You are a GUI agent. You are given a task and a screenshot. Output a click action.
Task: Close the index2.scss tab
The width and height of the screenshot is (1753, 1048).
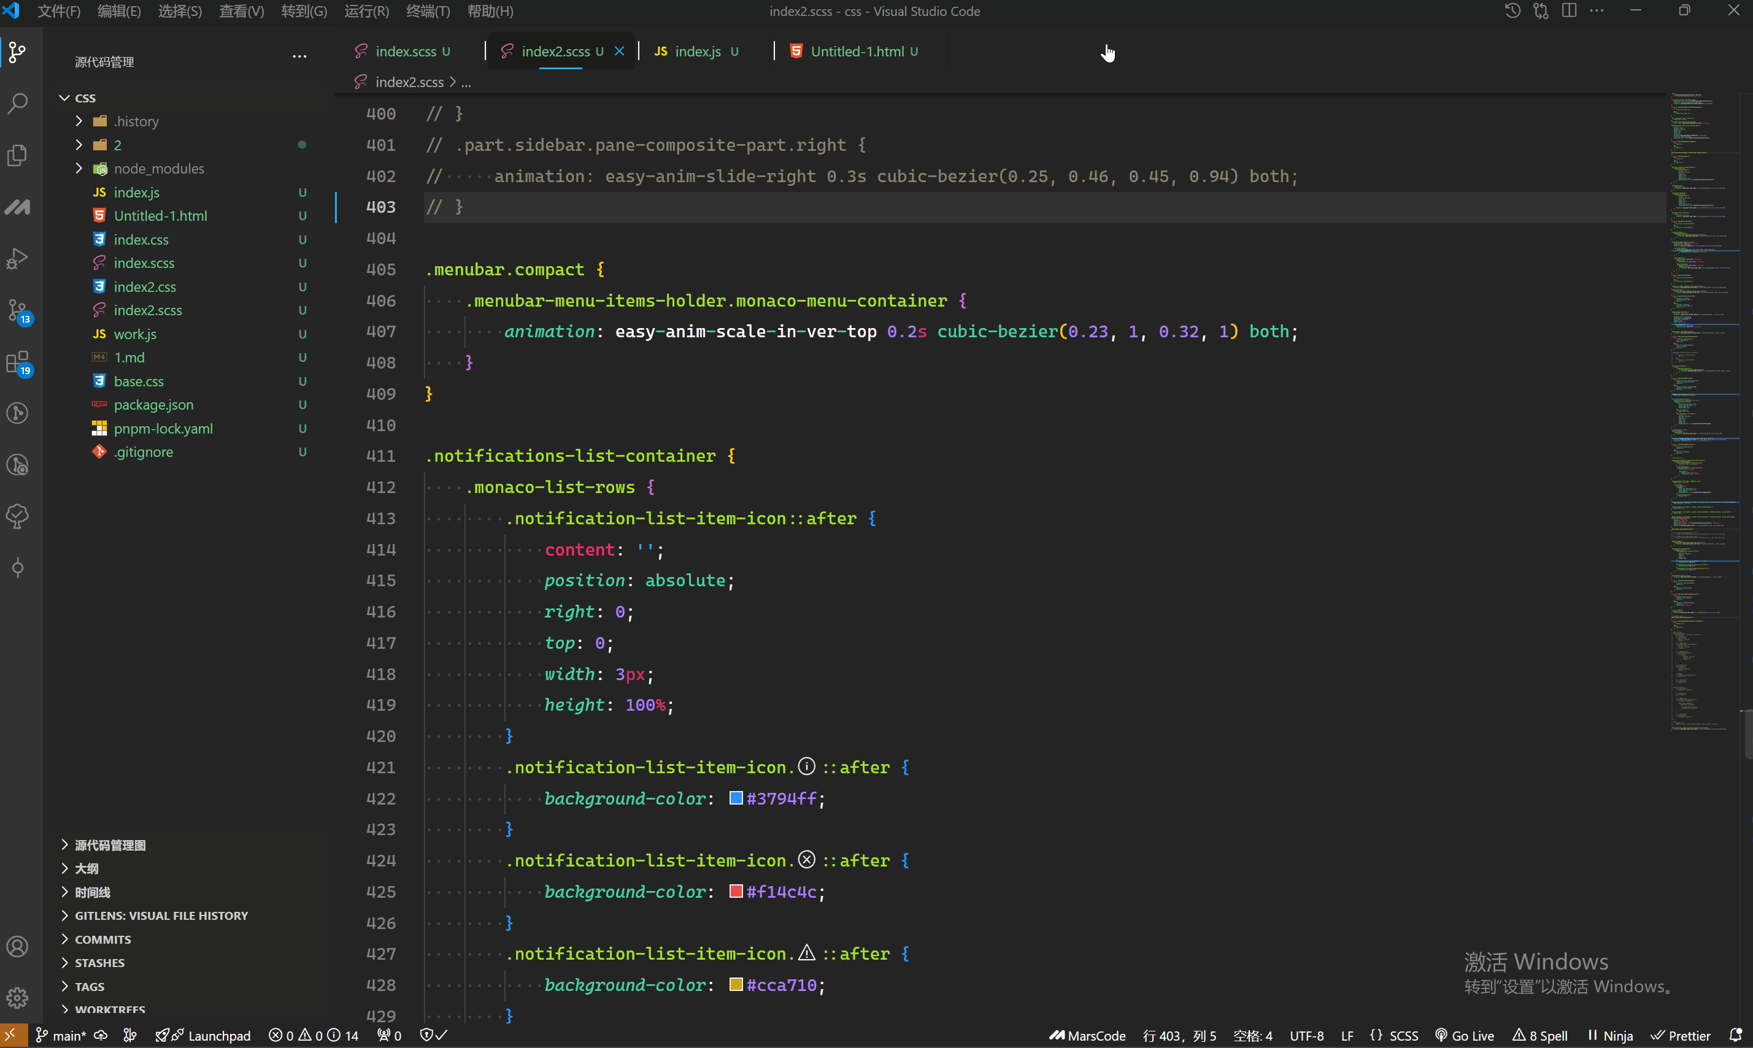pyautogui.click(x=620, y=52)
